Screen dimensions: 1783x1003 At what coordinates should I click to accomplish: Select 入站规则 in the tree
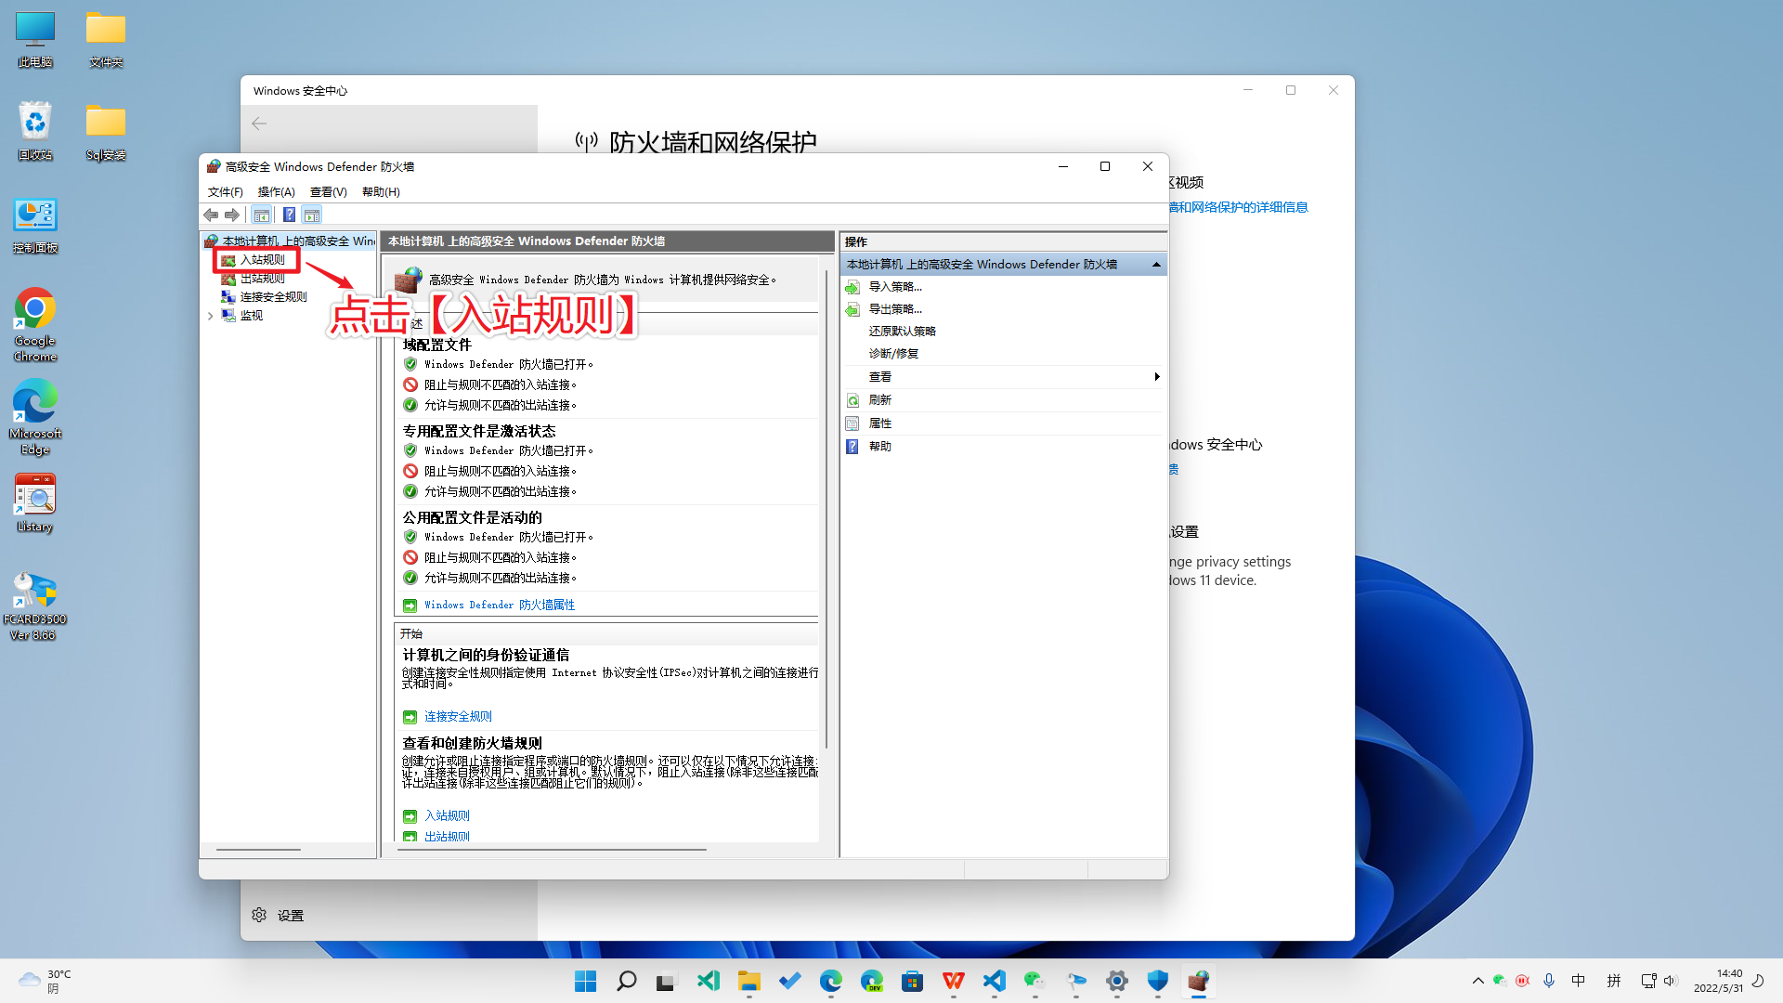tap(262, 260)
